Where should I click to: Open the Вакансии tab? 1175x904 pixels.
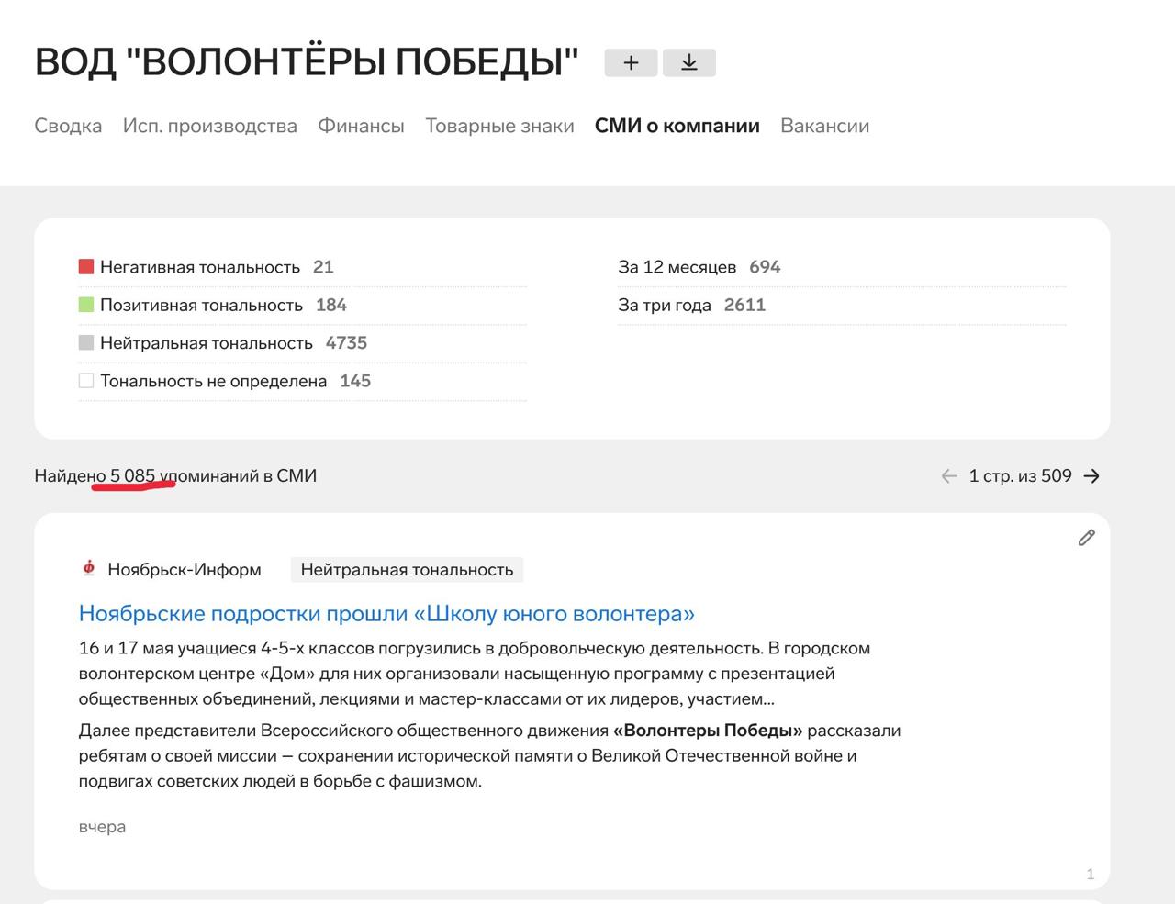point(824,126)
